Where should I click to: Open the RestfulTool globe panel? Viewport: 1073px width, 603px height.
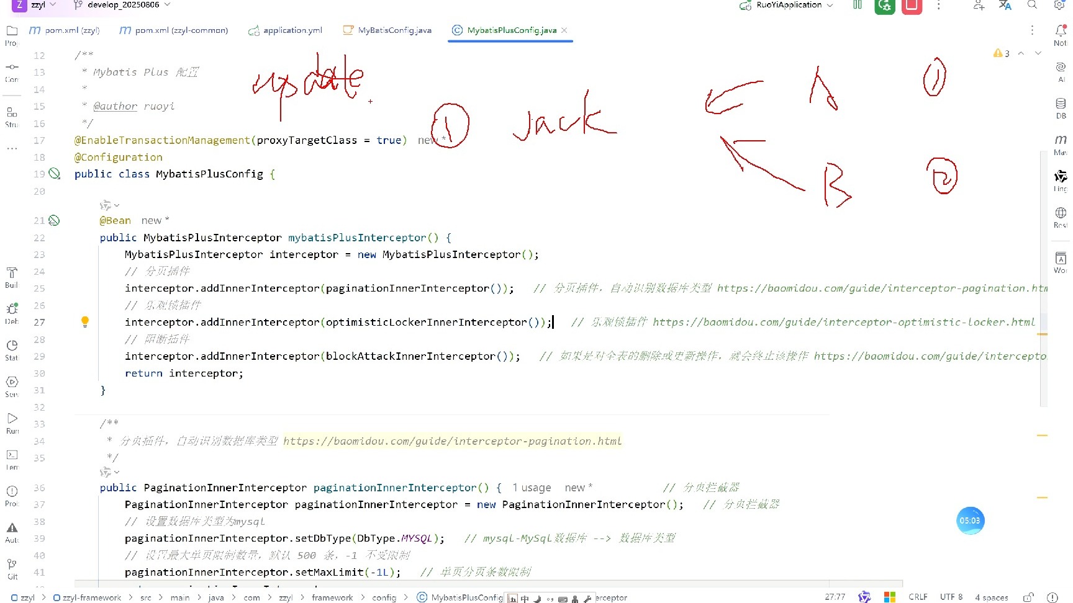click(1061, 213)
